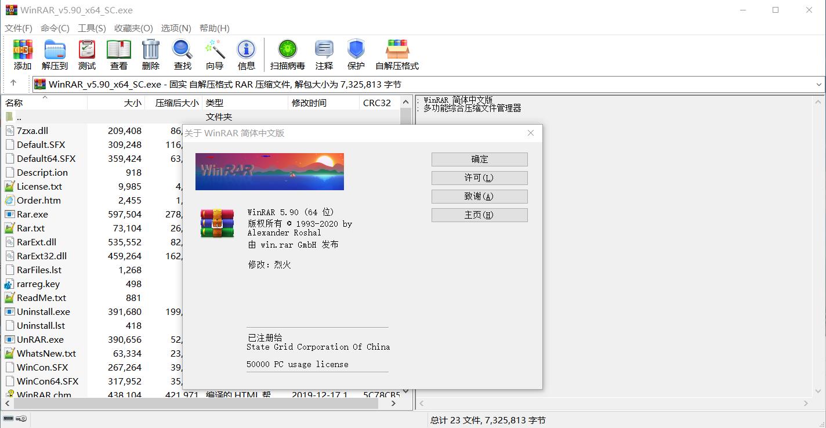Go up one folder level arrow
Screen dimensions: 826x428
click(x=13, y=84)
